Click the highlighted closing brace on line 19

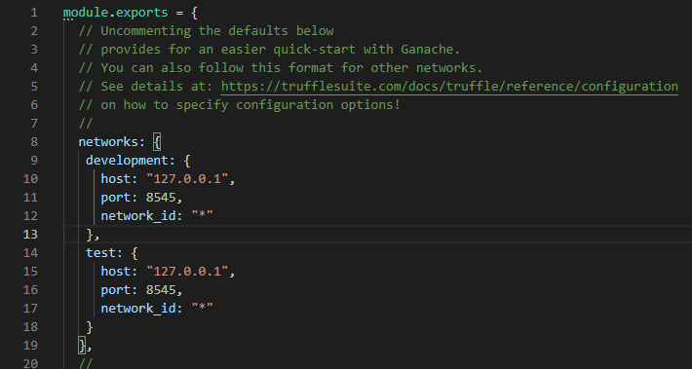pos(82,346)
